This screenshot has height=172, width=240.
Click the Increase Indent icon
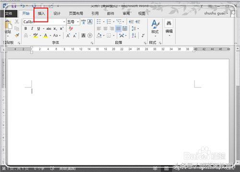138,21
